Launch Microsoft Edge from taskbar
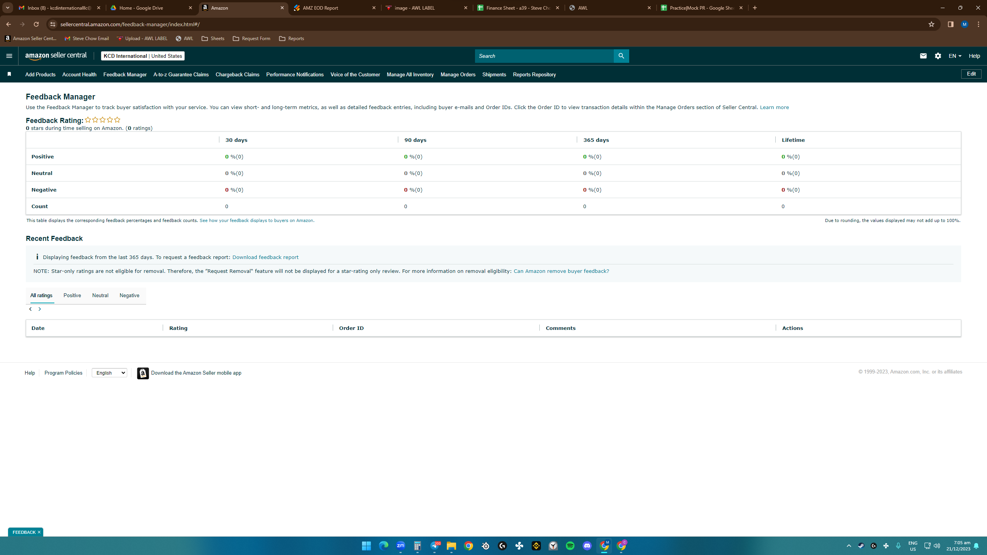987x555 pixels. 383,546
